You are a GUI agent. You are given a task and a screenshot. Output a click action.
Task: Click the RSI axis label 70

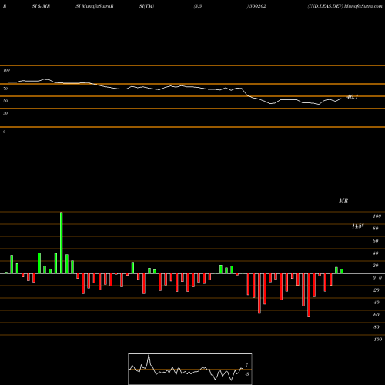tap(5, 89)
